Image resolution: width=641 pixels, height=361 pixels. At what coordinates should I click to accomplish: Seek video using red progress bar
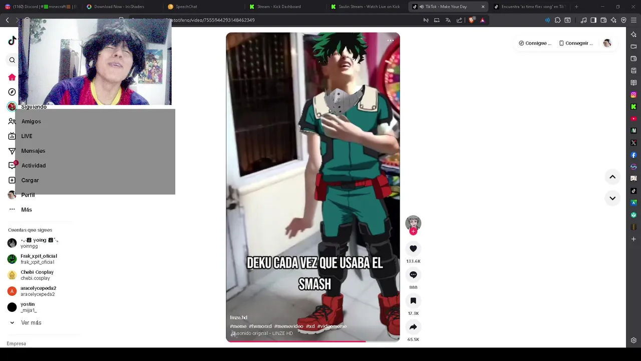tap(312, 341)
